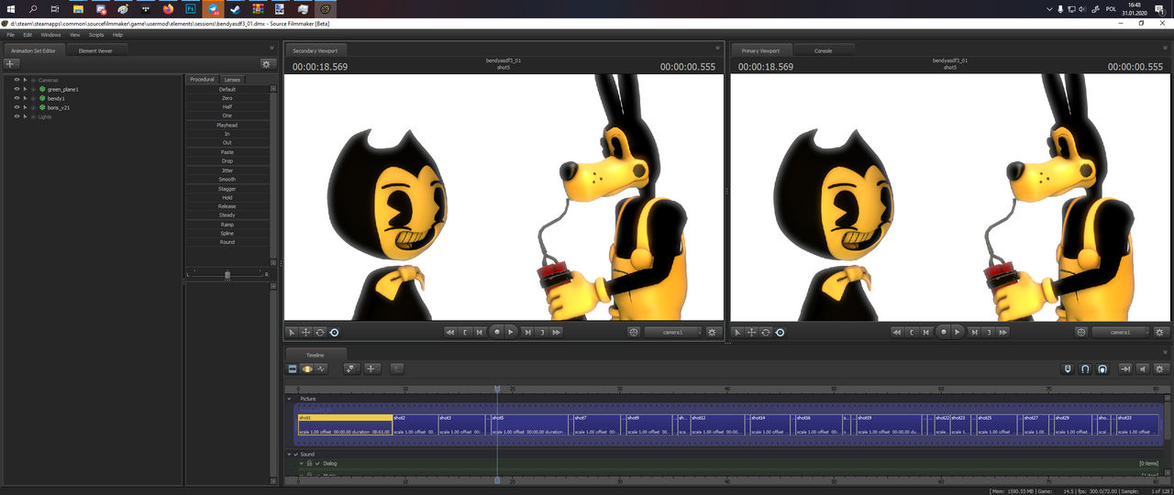Expand the green_plane1 animation set
Screen dimensions: 1174x495
(34, 89)
